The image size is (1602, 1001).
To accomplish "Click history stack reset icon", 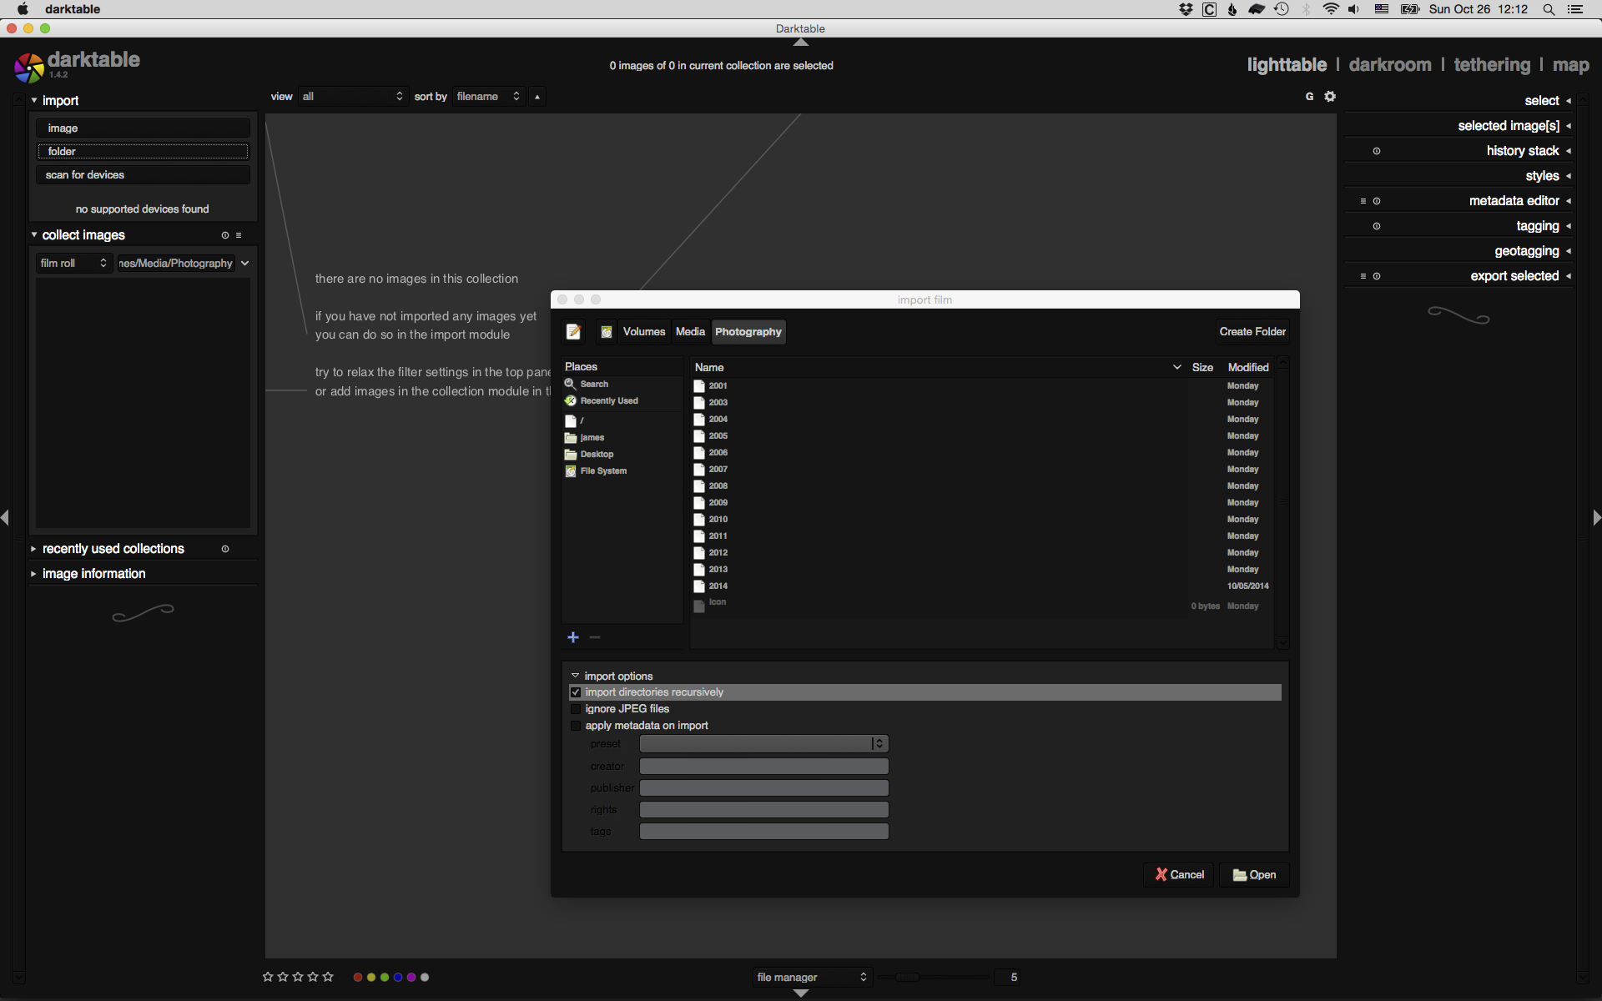I will (x=1377, y=151).
